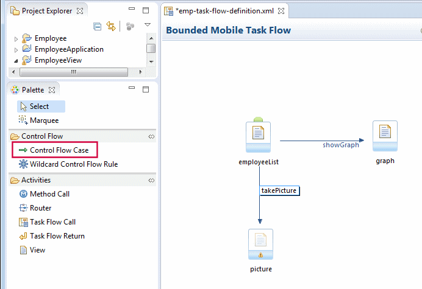Select the emp-task-flow-definition.xml editor tab

point(224,11)
